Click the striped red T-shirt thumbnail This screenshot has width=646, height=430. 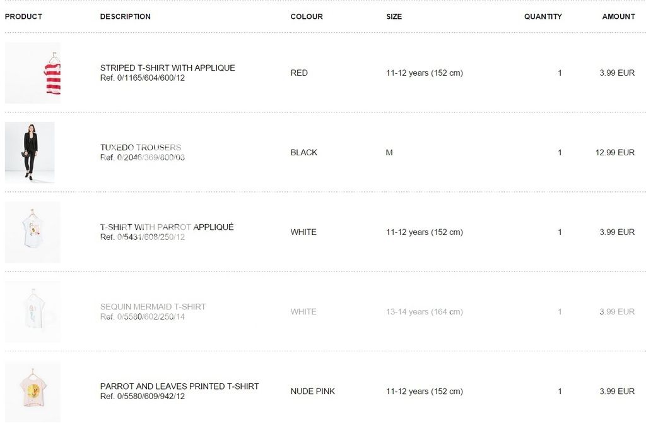click(x=33, y=73)
